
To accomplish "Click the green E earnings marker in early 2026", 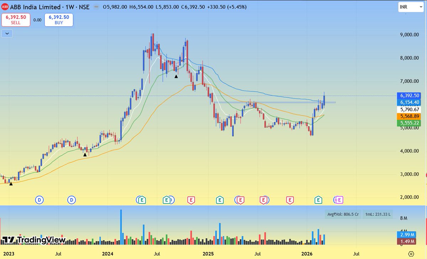I will [x=318, y=200].
